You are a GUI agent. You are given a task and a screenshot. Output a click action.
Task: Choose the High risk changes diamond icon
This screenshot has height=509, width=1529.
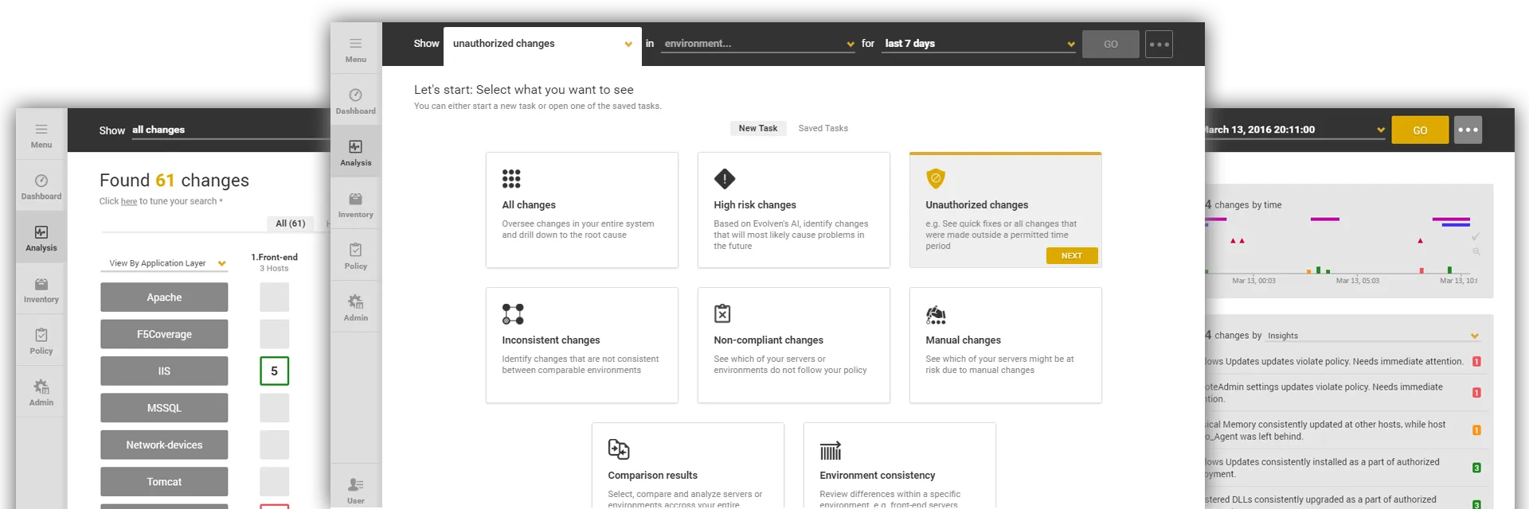725,179
